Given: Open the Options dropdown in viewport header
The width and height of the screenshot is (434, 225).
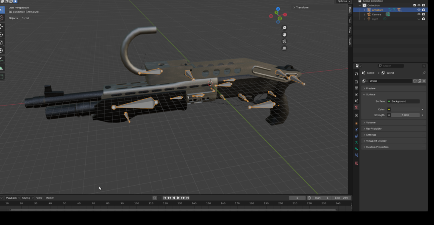Looking at the screenshot, I should (x=343, y=1).
